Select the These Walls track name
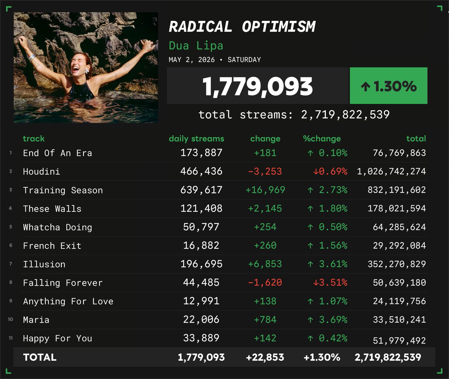Image resolution: width=449 pixels, height=379 pixels. pos(52,209)
